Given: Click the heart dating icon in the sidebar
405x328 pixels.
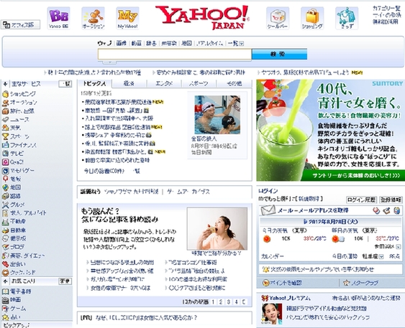Looking at the screenshot, I should (x=6, y=264).
